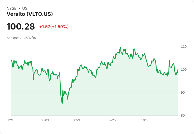The width and height of the screenshot is (194, 134).
Task: Click the NYSE exchange label
Action: coord(12,8)
